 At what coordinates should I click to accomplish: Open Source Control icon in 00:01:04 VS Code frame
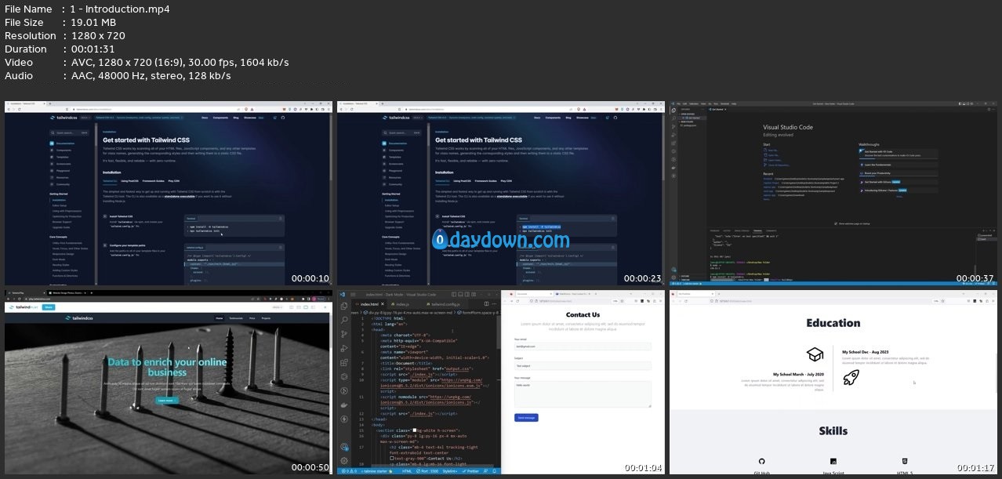344,334
